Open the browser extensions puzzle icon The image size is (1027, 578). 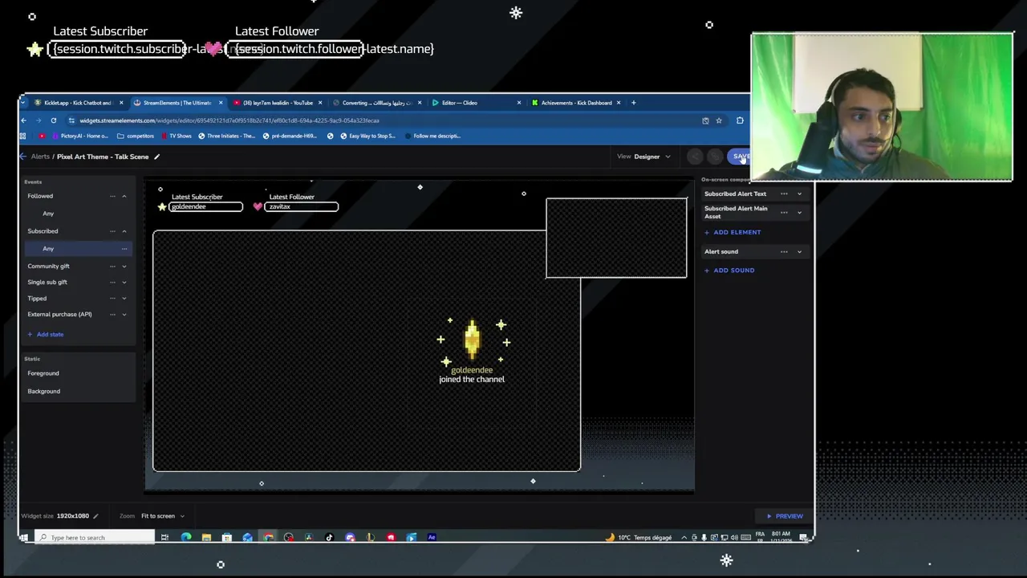pyautogui.click(x=740, y=120)
